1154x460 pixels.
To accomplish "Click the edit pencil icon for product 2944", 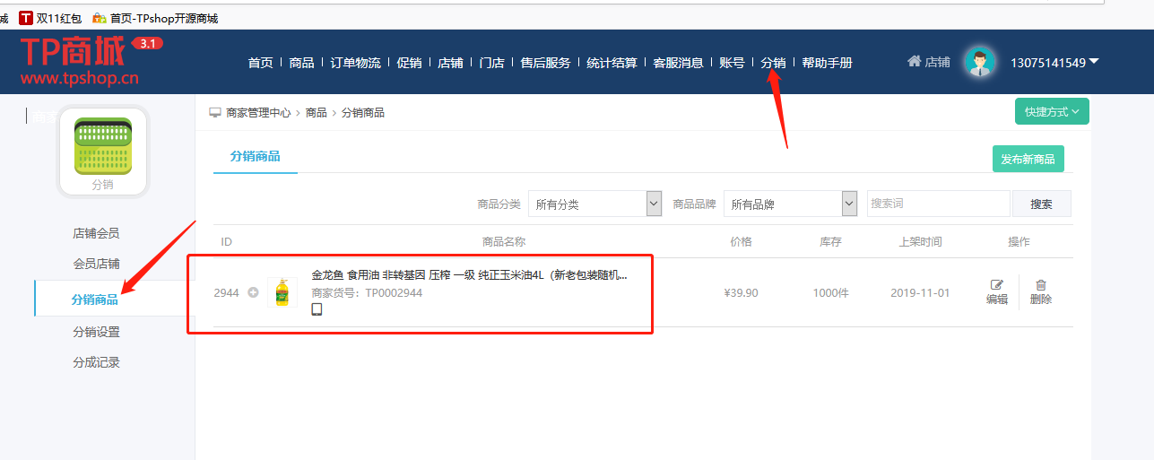I will click(x=996, y=285).
